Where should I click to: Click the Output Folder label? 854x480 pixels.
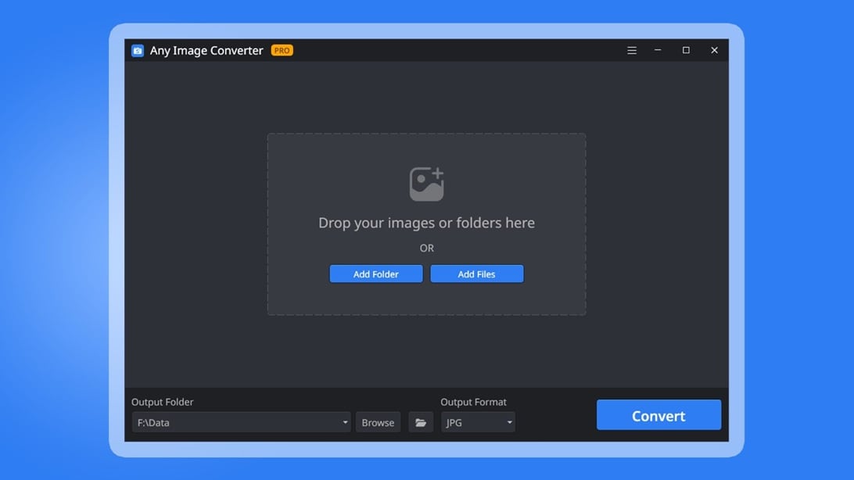(162, 401)
